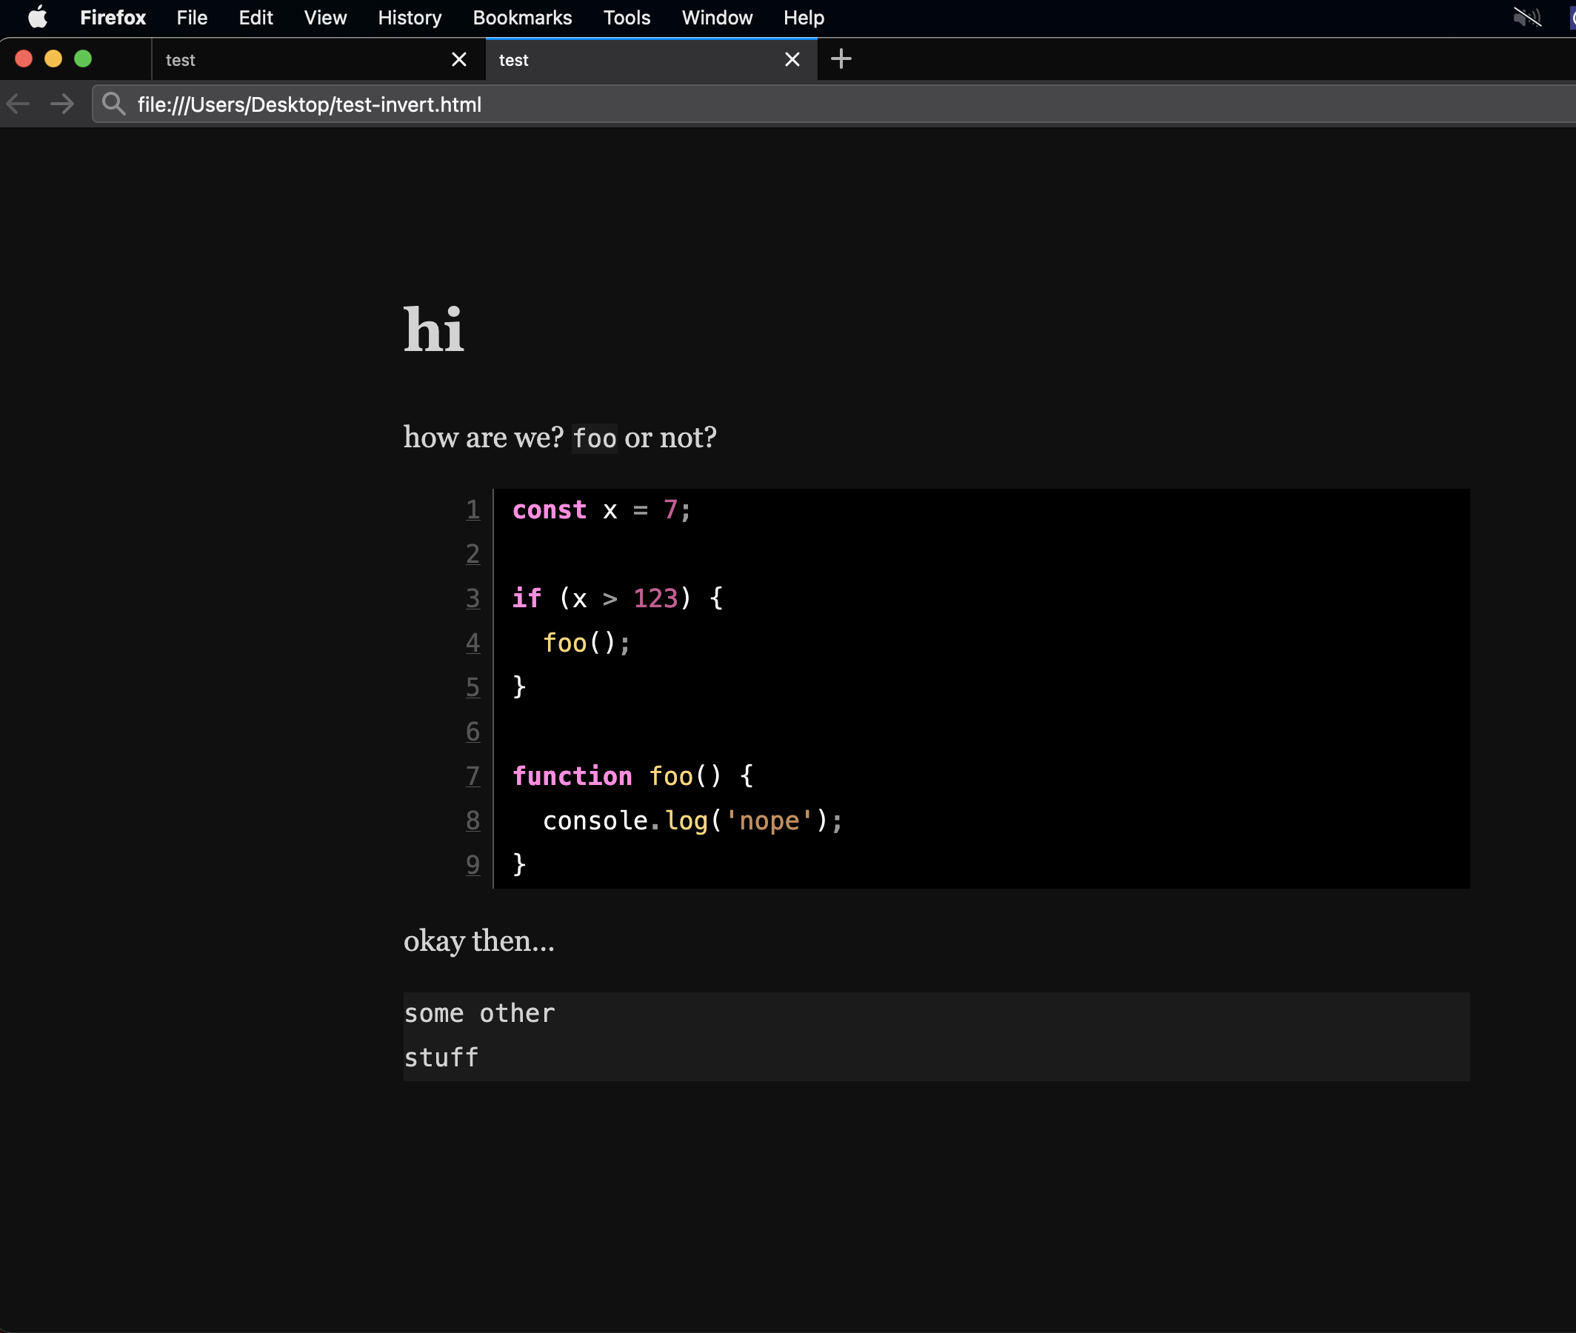The image size is (1576, 1333).
Task: Click line number 2 link
Action: (473, 555)
